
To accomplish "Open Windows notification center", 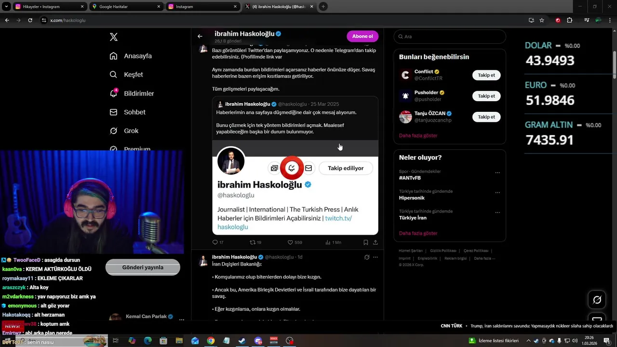I will [x=607, y=341].
